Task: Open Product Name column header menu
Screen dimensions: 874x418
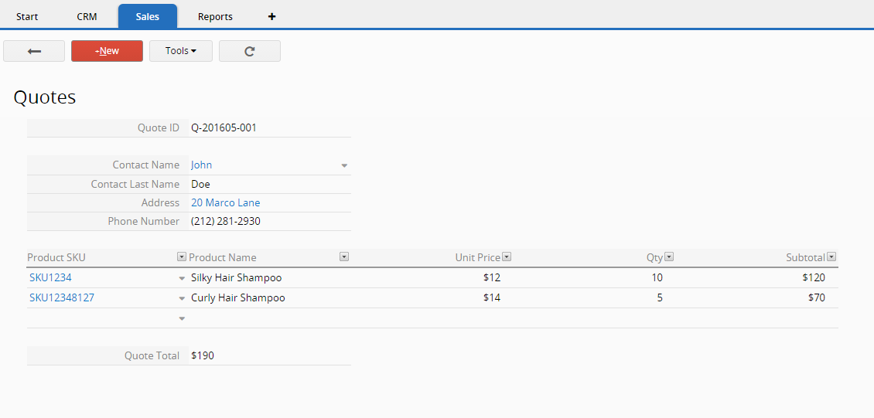Action: pyautogui.click(x=344, y=257)
